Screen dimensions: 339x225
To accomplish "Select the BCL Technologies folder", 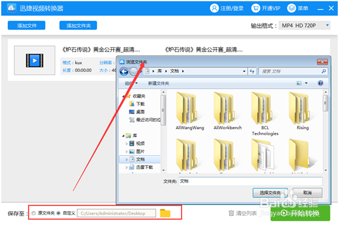I will click(265, 114).
